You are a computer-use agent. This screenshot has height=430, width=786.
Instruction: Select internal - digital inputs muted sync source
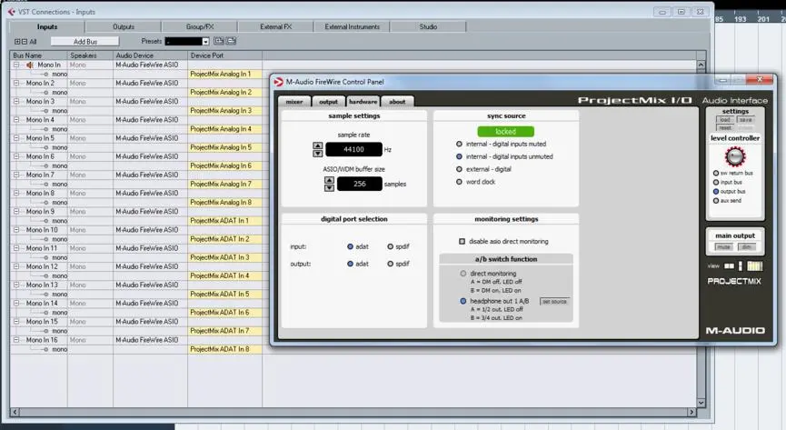(x=459, y=144)
